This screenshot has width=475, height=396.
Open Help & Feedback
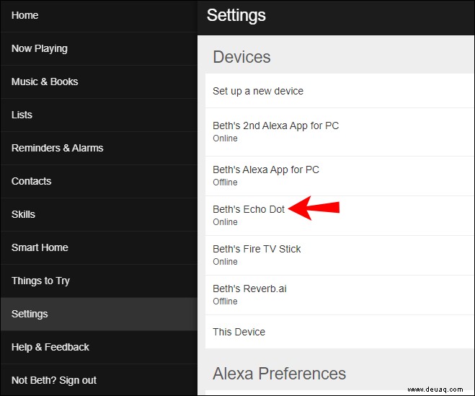point(99,348)
